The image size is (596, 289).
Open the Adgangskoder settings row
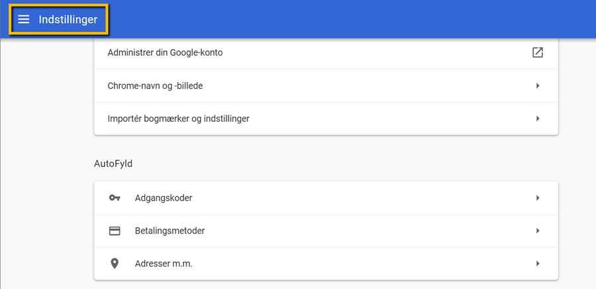pos(326,198)
